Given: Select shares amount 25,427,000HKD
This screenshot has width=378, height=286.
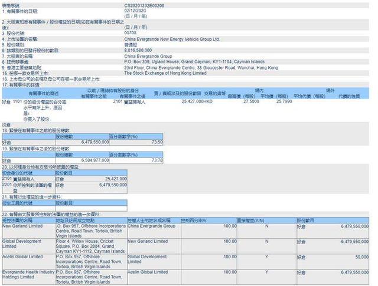Looking at the screenshot, I should pos(197,101).
